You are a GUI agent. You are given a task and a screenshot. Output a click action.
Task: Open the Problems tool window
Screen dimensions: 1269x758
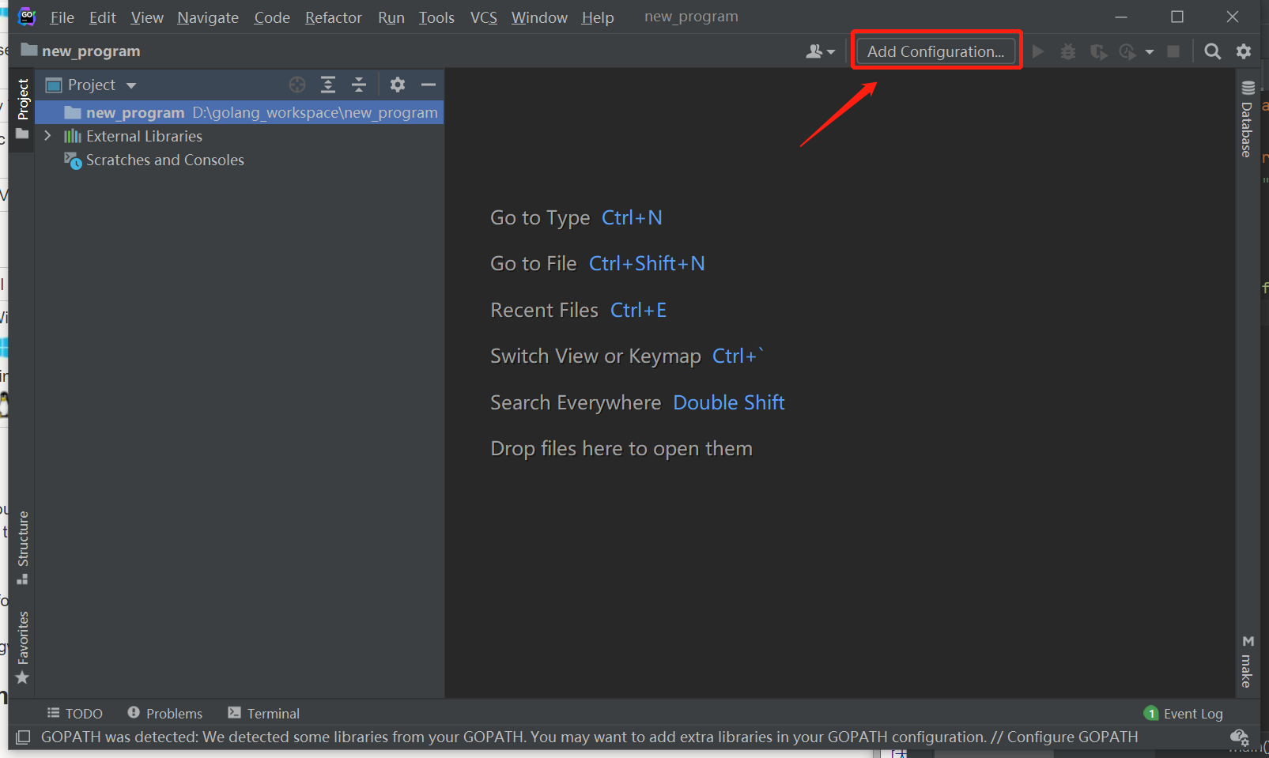(x=165, y=713)
